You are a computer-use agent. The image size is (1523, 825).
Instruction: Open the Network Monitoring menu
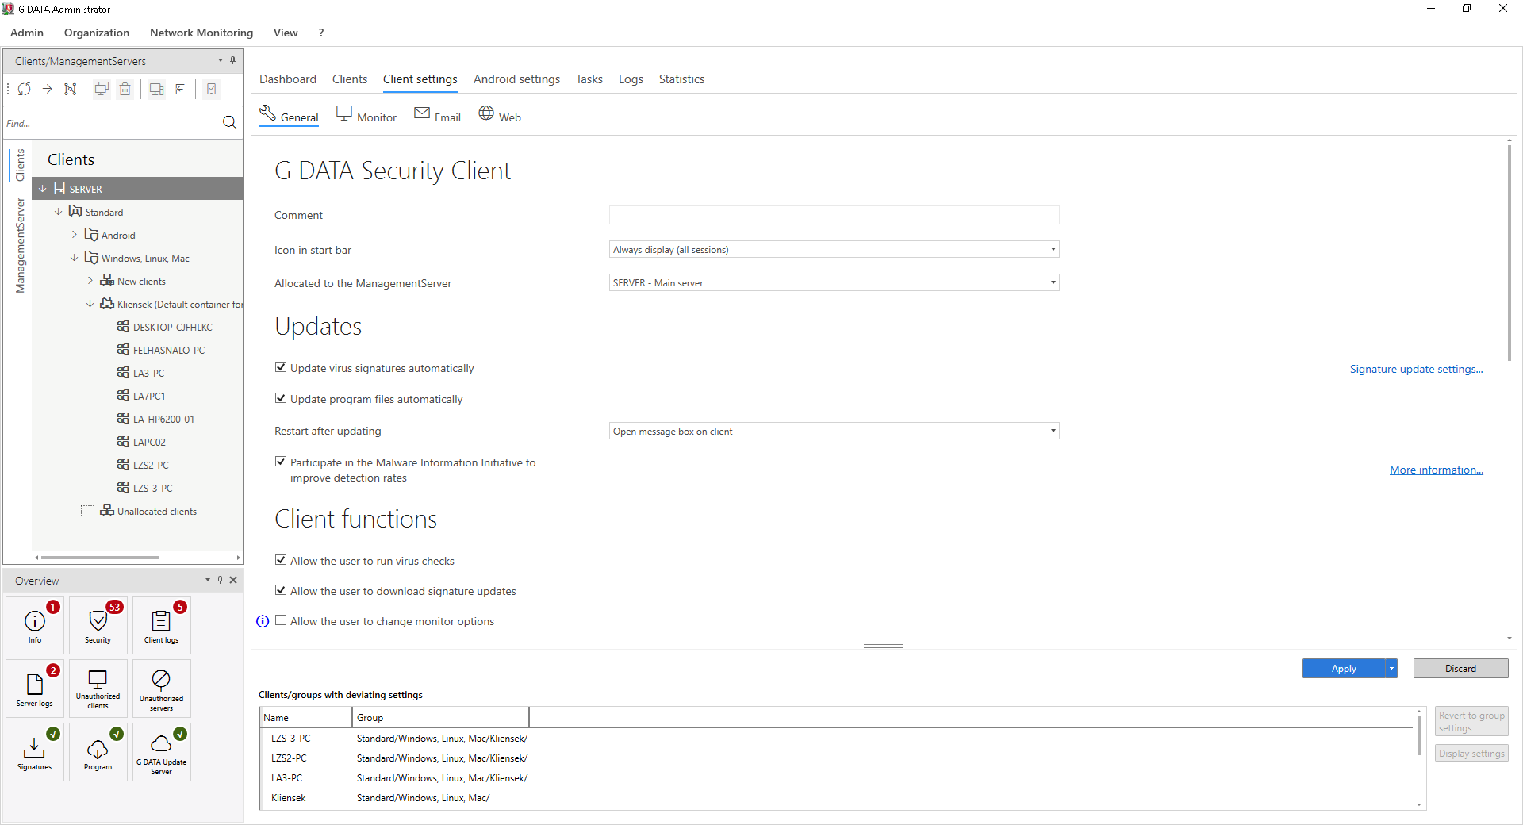click(x=201, y=33)
